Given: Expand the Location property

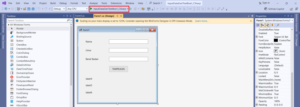Looking at the screenshot, I should tap(257, 73).
